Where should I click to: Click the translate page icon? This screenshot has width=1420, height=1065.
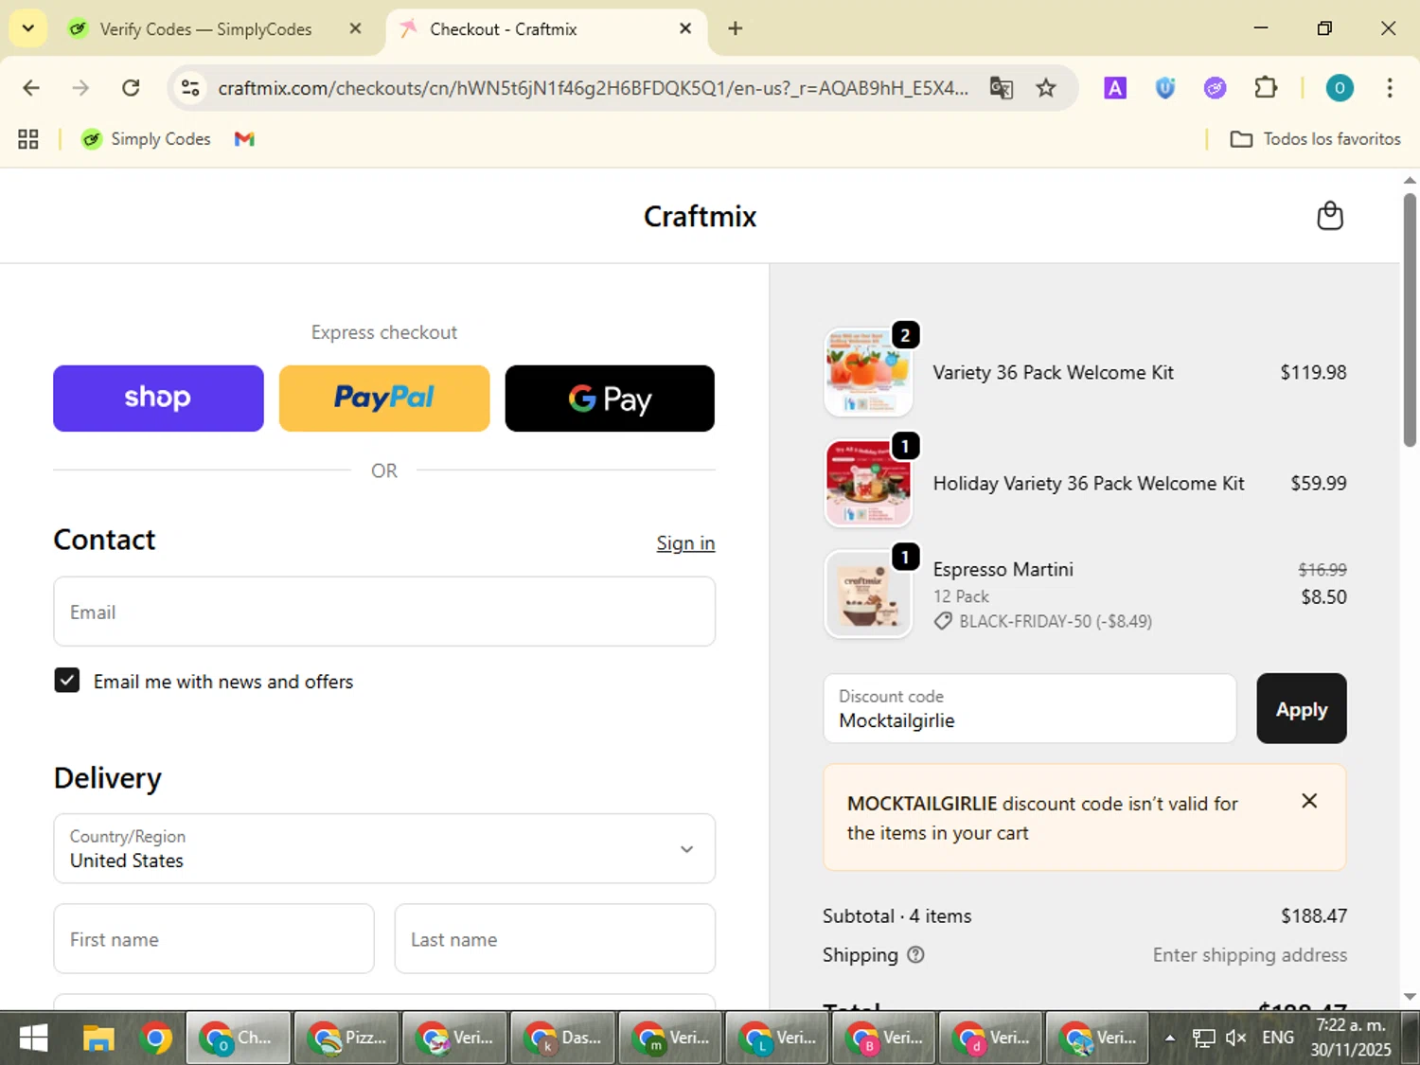[x=1002, y=88]
